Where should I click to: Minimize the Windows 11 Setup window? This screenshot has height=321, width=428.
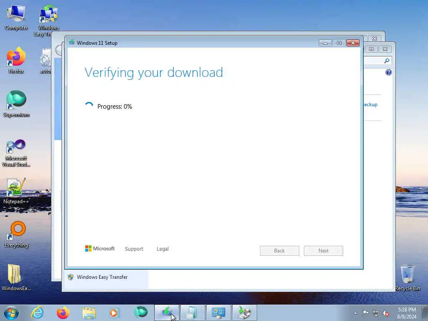[325, 43]
